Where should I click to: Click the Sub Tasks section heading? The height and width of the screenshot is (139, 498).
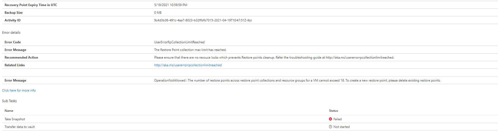(9, 101)
